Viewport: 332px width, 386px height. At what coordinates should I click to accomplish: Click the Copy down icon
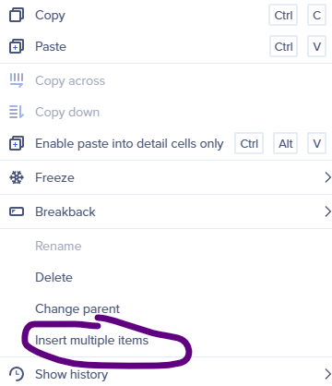pos(17,112)
